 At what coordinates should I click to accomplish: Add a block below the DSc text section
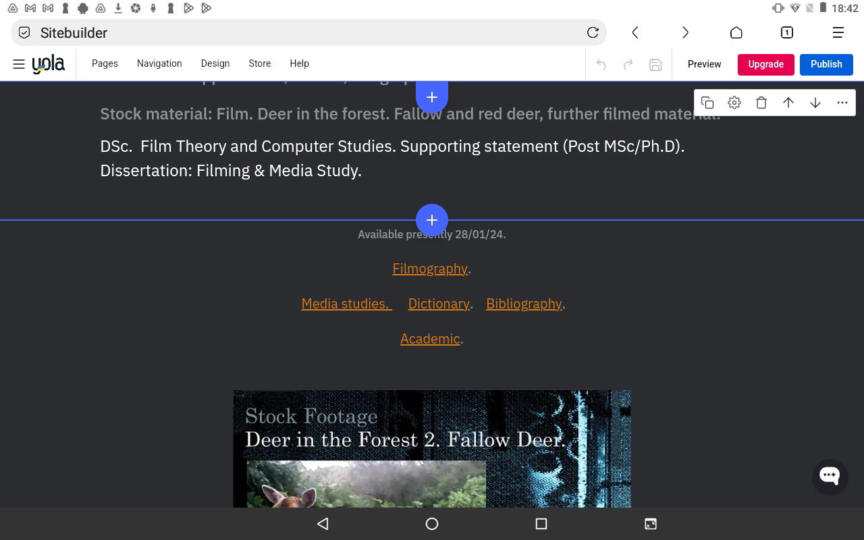click(x=432, y=220)
